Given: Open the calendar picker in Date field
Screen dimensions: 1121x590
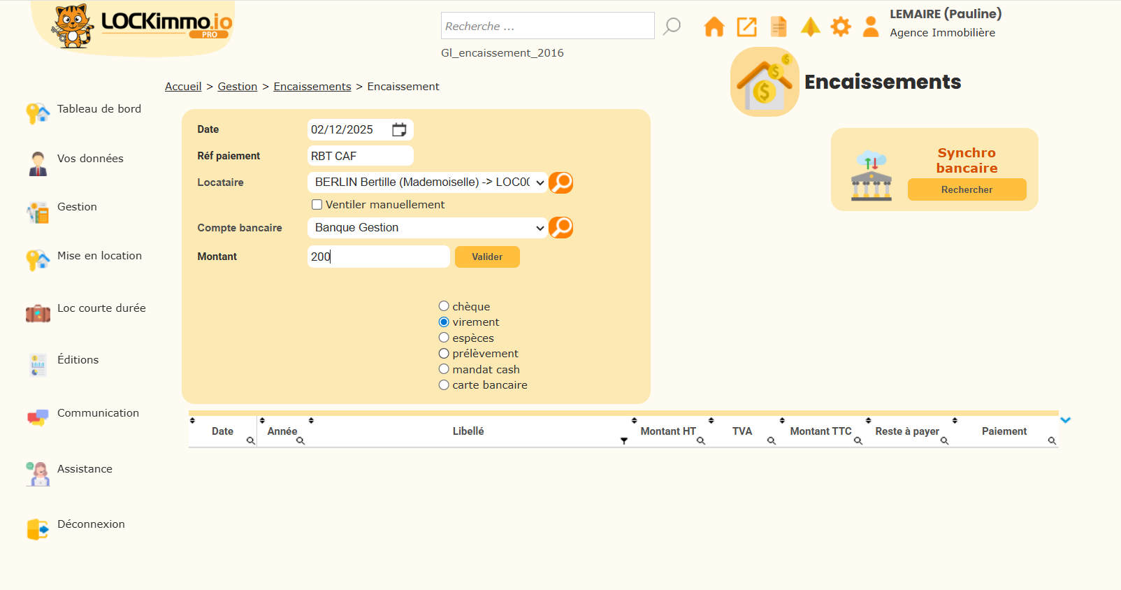Looking at the screenshot, I should click(399, 130).
